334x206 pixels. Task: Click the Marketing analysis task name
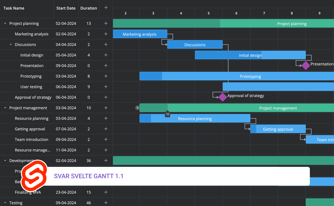(32, 34)
